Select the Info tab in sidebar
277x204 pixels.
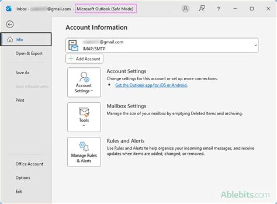coord(26,40)
